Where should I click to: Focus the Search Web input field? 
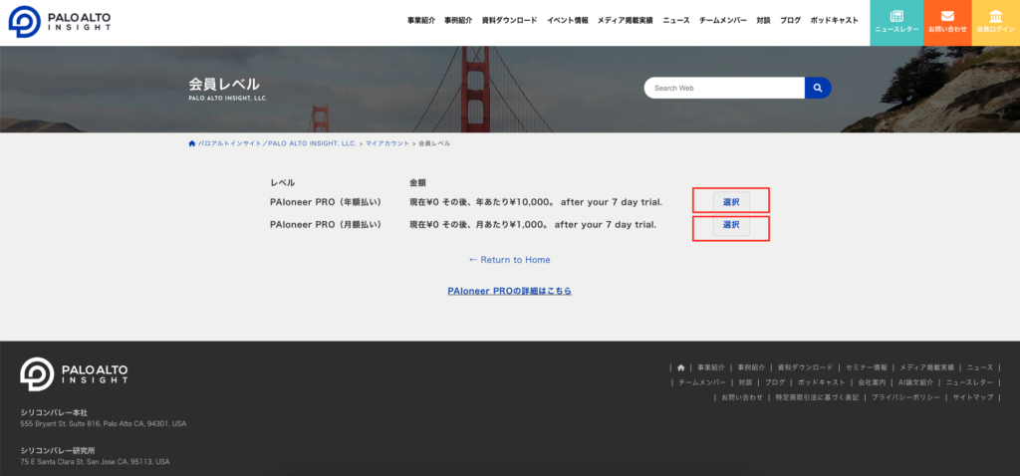point(725,88)
